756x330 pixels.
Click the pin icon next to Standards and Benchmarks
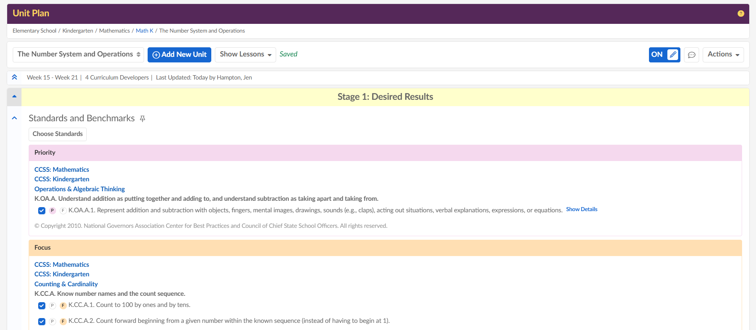pos(142,118)
